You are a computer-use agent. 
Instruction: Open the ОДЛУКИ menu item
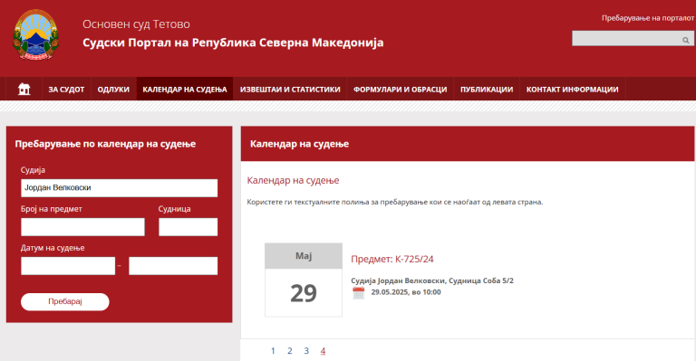tap(113, 89)
